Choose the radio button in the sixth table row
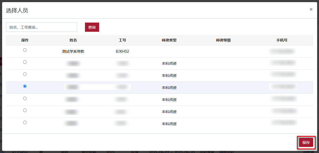The image size is (319, 153). 25,110
